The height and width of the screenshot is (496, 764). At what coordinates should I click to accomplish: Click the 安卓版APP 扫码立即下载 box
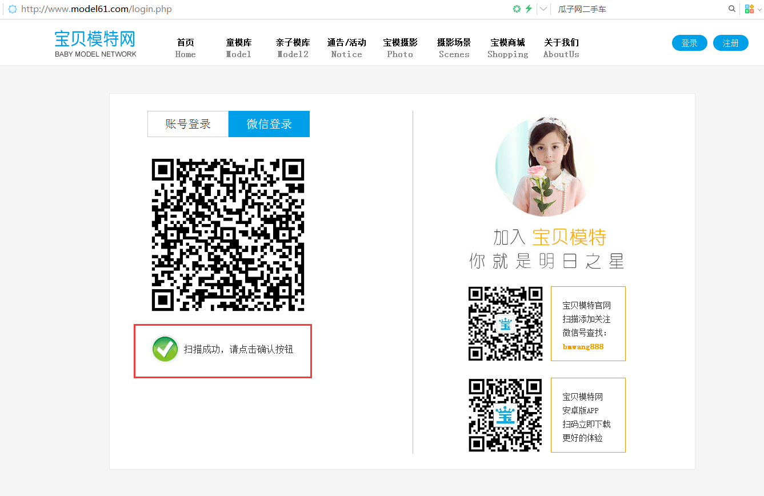(588, 415)
